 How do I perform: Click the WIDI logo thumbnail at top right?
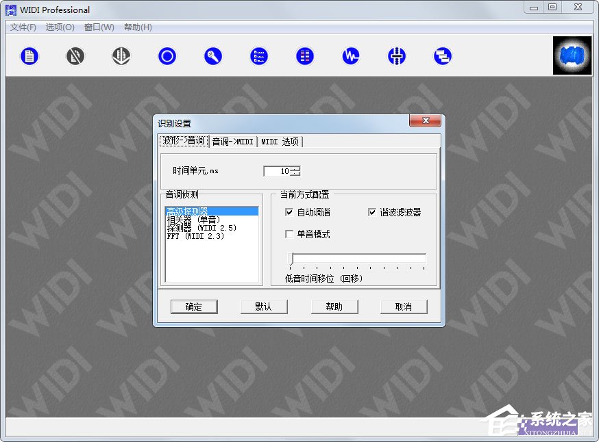coord(572,55)
